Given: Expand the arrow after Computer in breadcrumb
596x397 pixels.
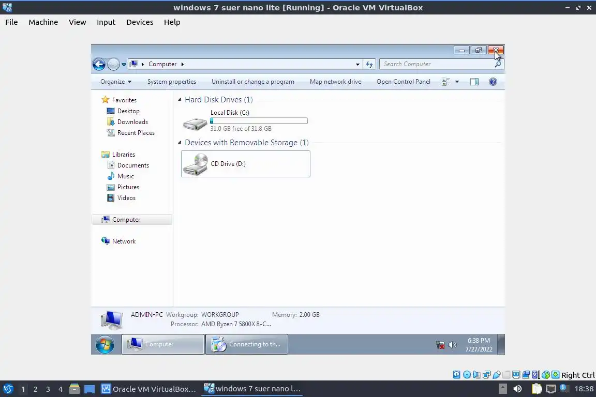Looking at the screenshot, I should click(x=183, y=64).
